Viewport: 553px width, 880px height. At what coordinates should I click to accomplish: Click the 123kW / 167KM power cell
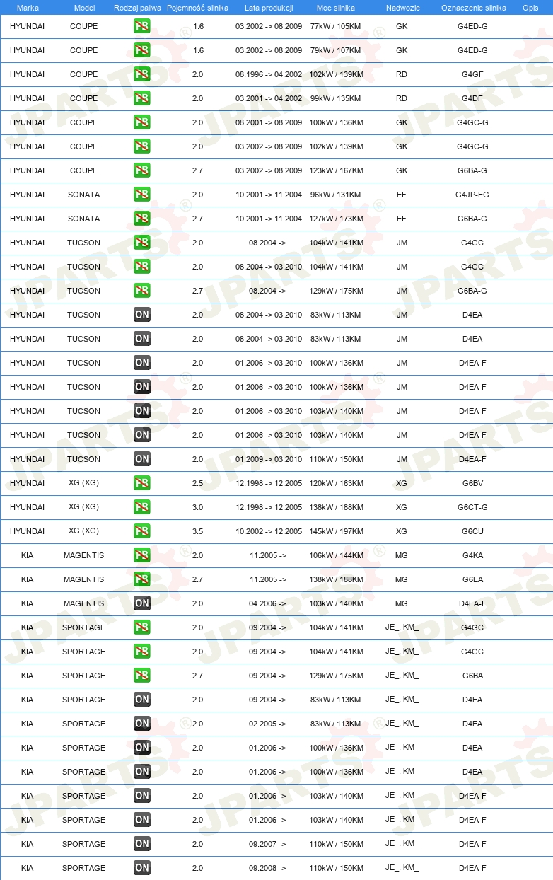337,170
